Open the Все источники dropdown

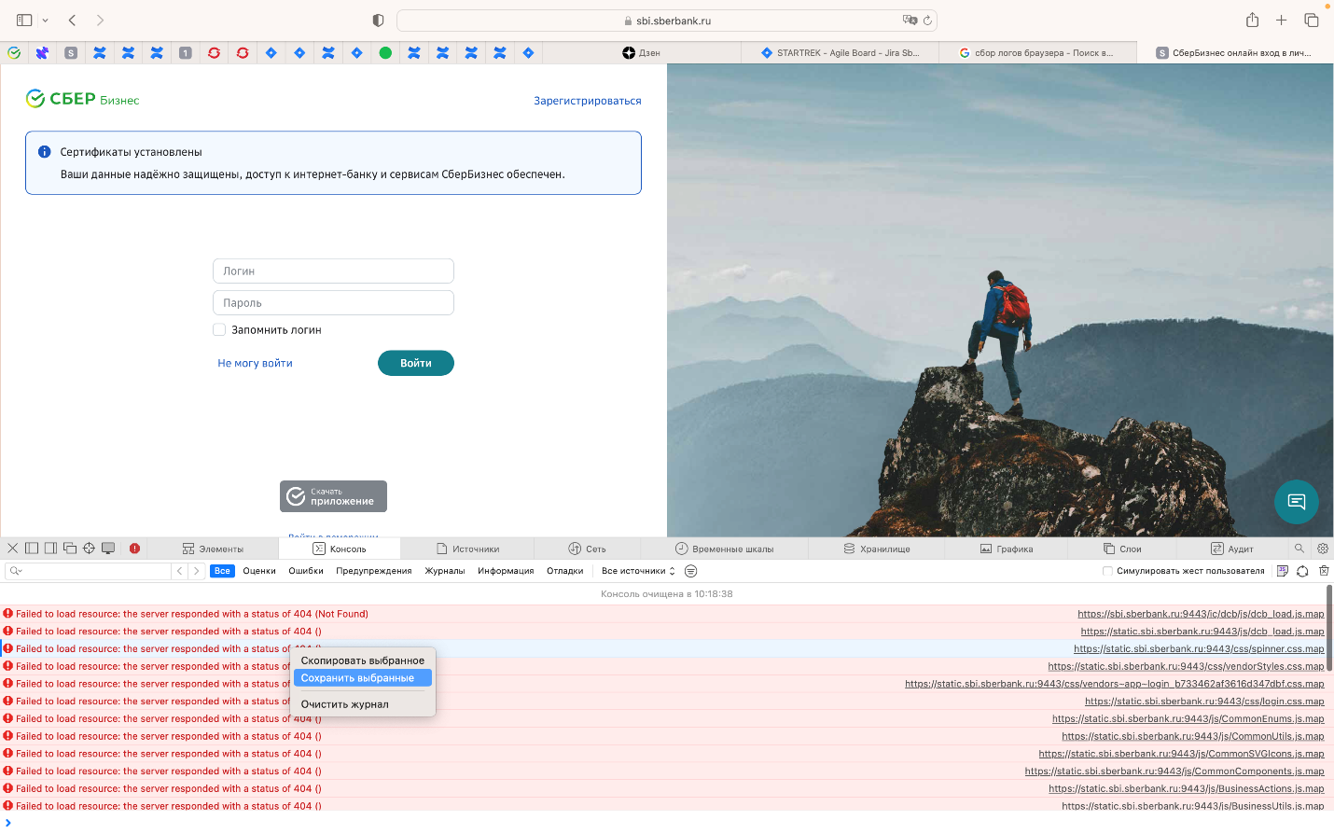[638, 571]
